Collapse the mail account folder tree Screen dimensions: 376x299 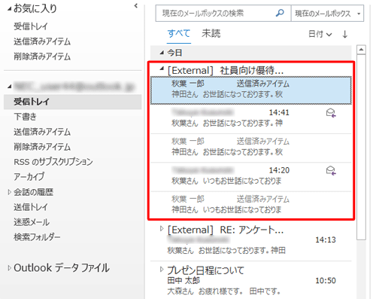pyautogui.click(x=10, y=87)
